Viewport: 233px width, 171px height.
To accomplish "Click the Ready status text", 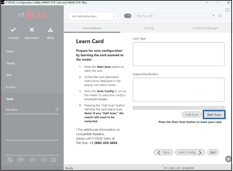I will click(x=69, y=168).
